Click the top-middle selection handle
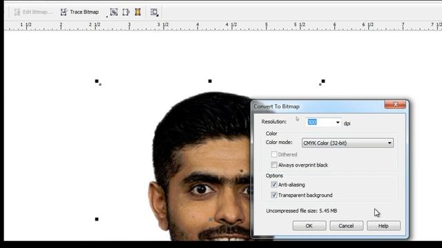 pyautogui.click(x=210, y=81)
